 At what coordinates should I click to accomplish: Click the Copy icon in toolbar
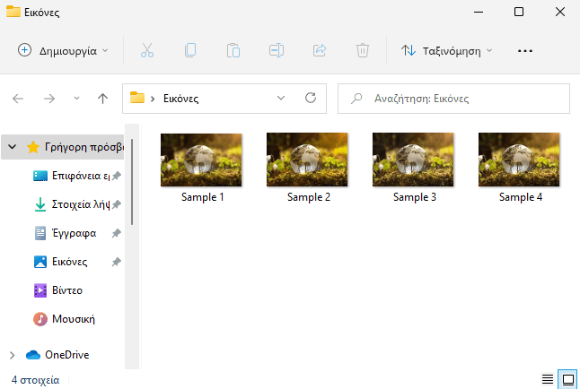click(190, 50)
